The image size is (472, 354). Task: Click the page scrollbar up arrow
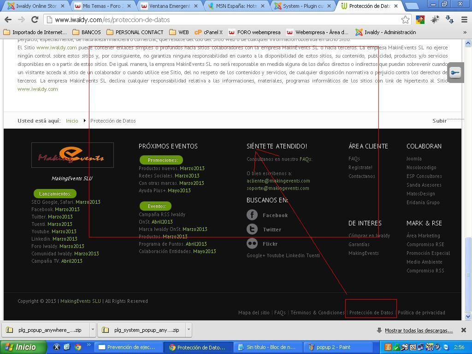468,43
